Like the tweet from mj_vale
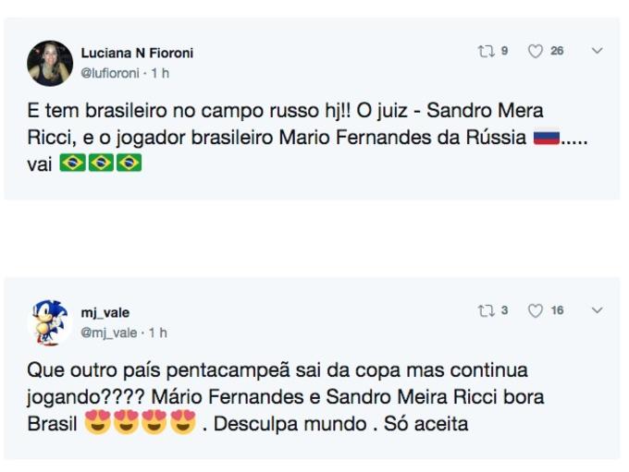This screenshot has width=629, height=472. (536, 311)
